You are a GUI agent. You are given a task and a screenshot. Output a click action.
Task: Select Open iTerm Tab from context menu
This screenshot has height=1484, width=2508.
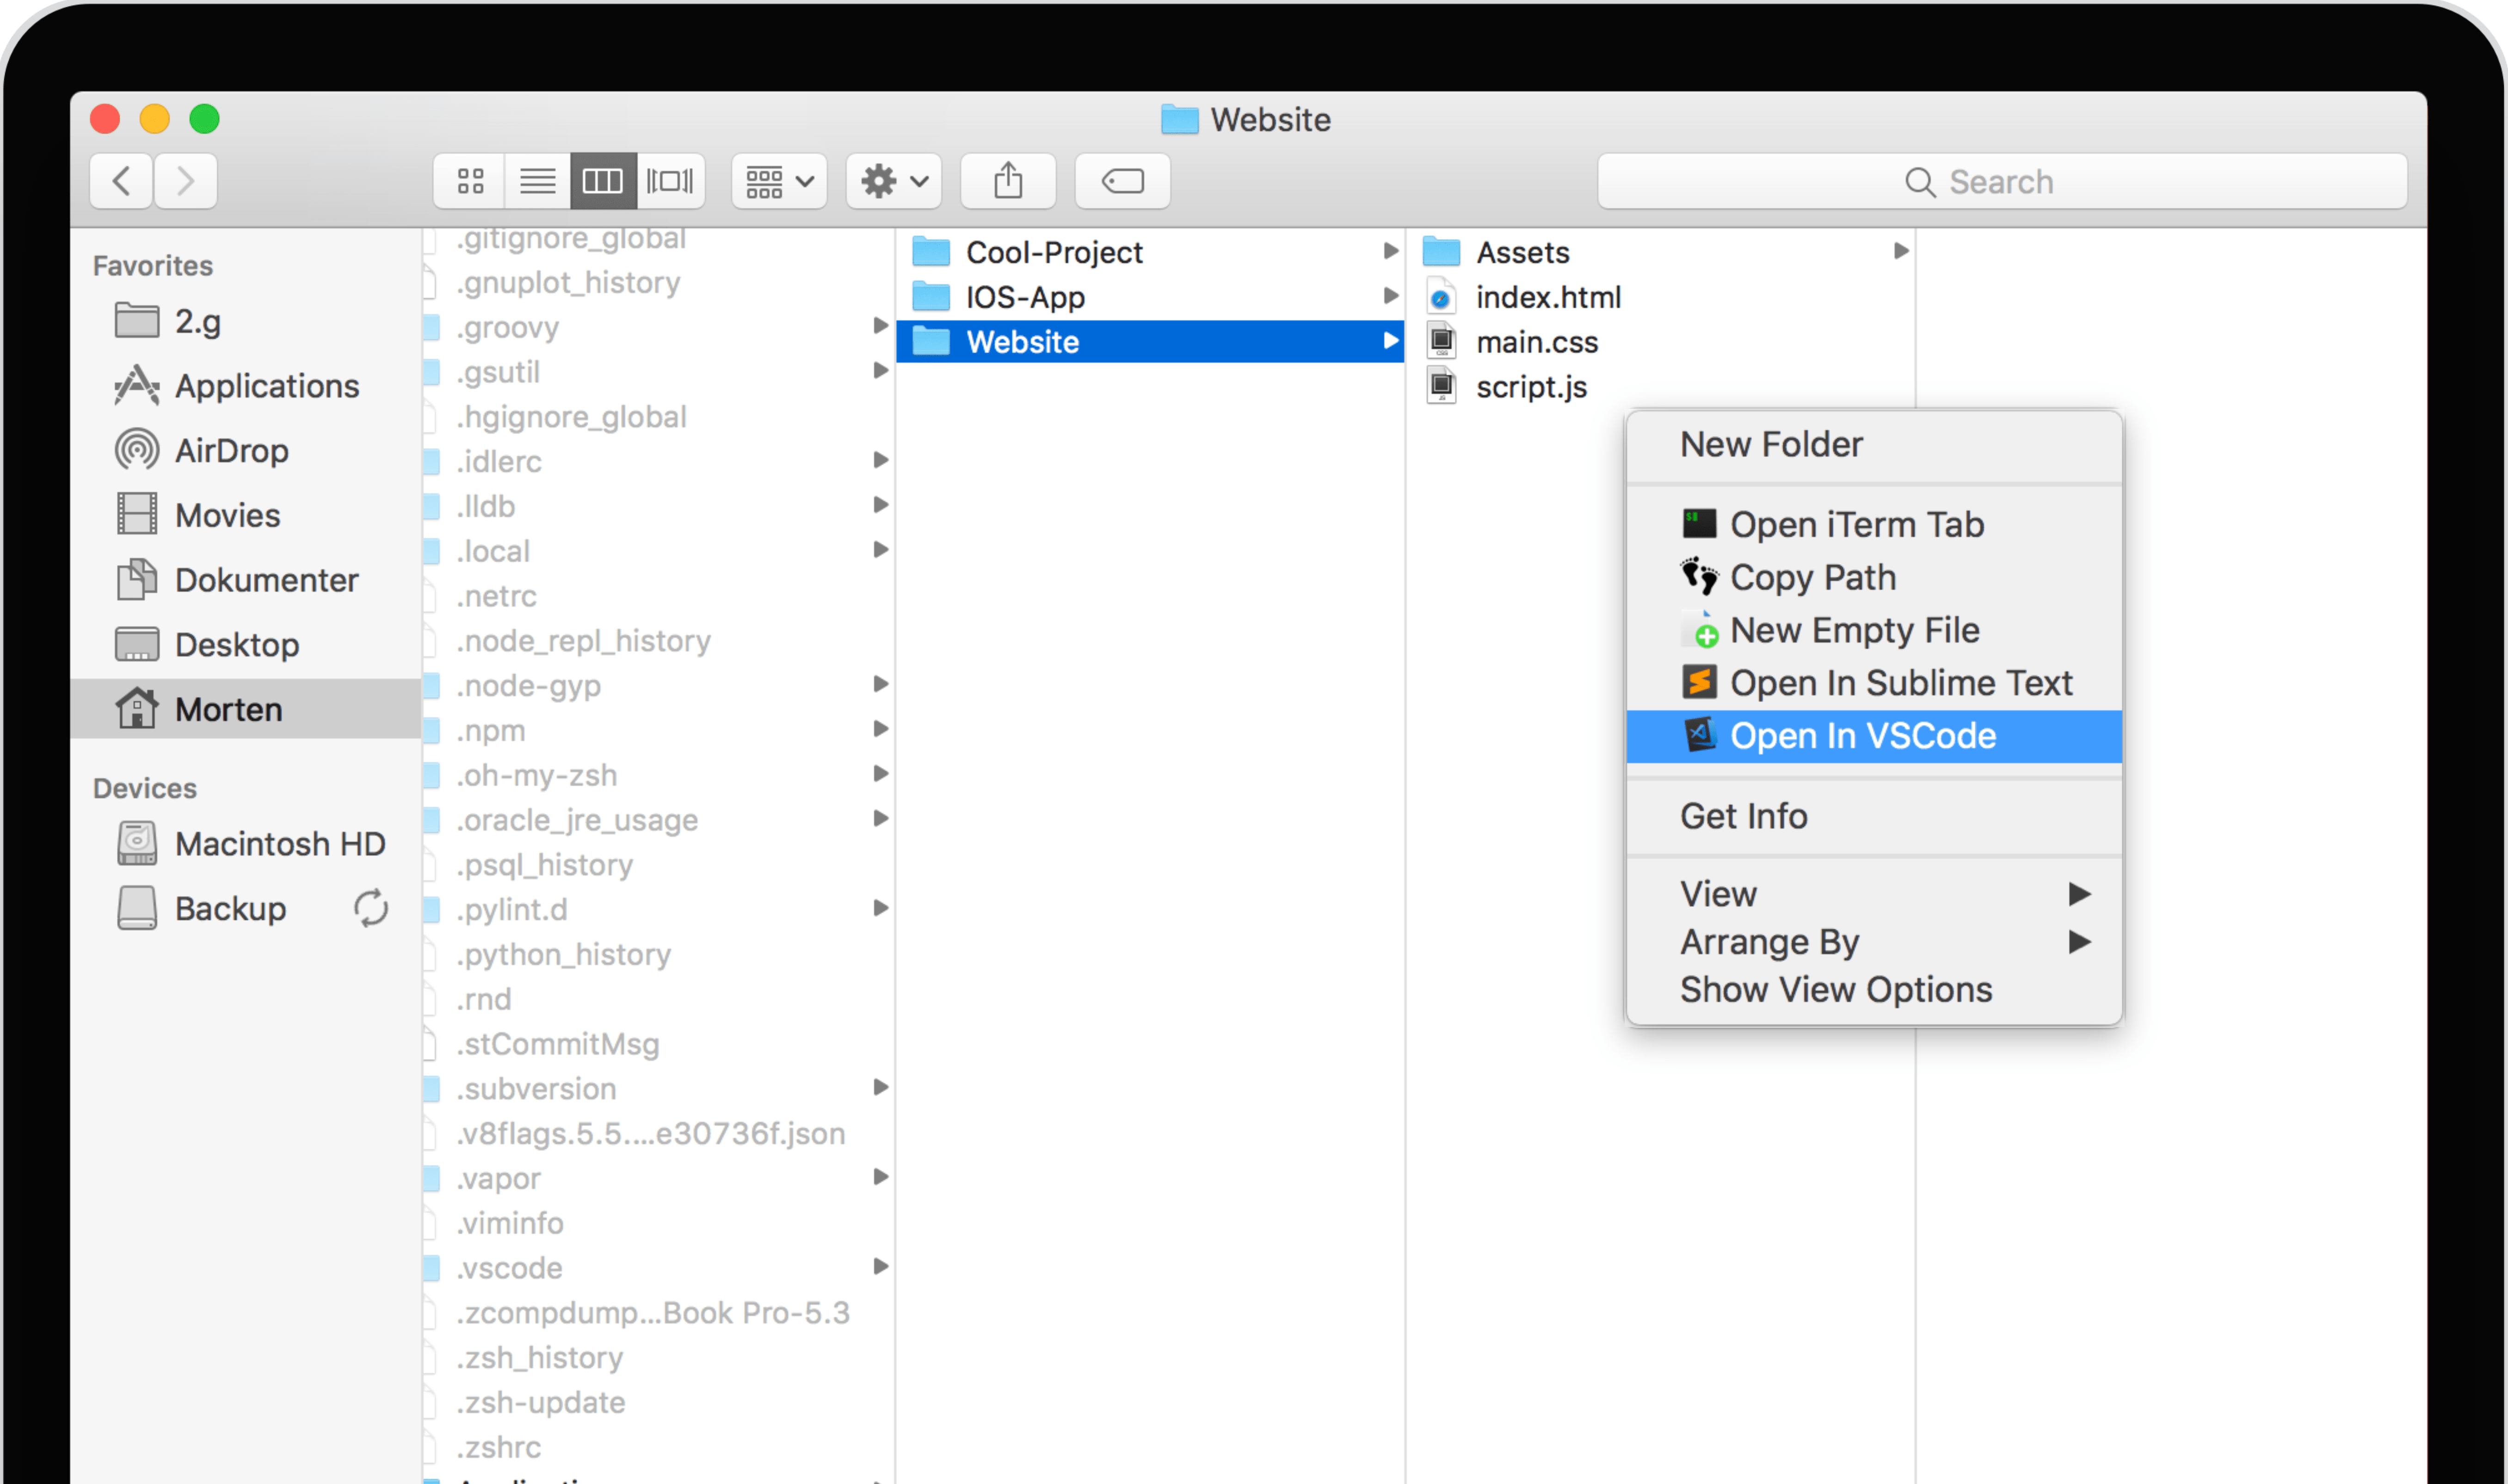point(1856,525)
